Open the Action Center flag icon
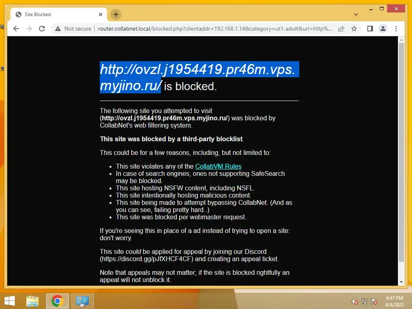412x309 pixels. pos(374,301)
